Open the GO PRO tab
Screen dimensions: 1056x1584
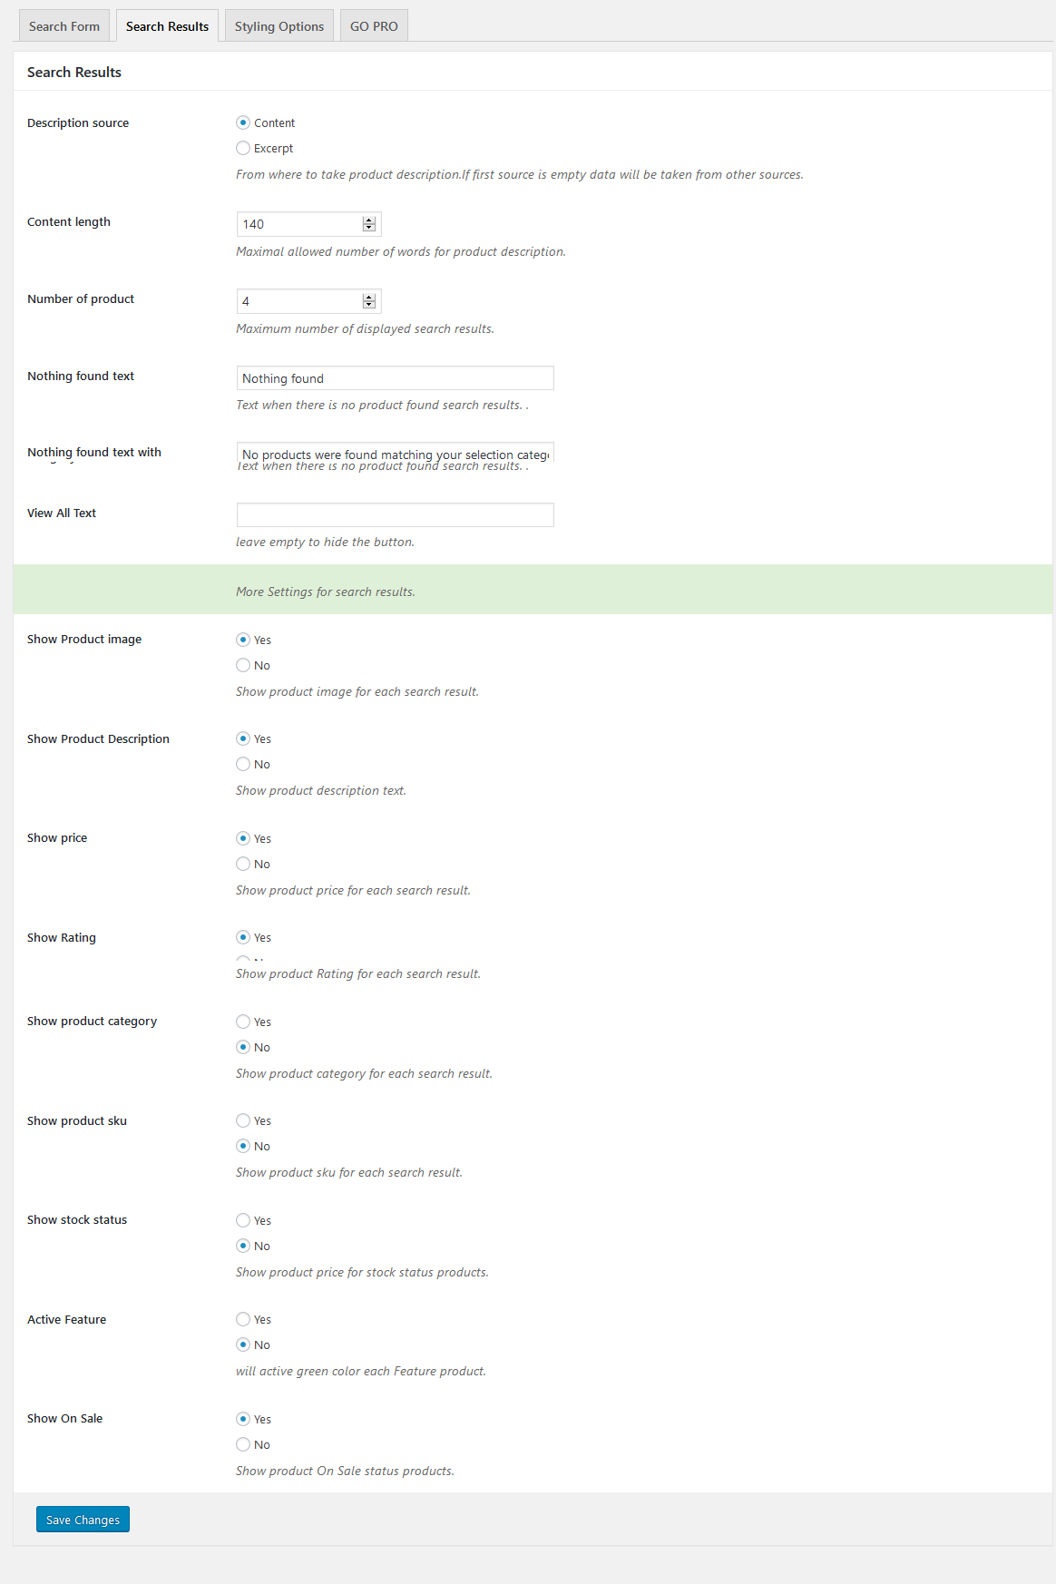pyautogui.click(x=374, y=26)
